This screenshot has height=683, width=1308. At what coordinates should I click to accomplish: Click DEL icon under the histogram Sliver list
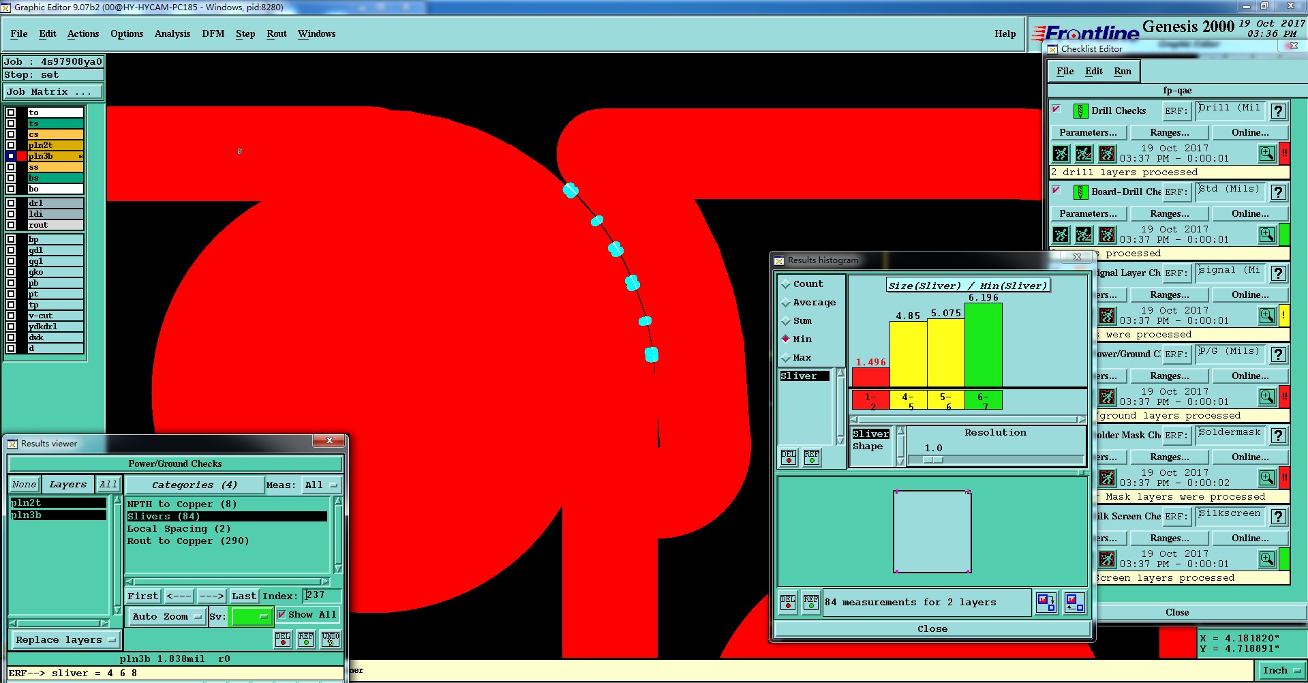point(789,457)
